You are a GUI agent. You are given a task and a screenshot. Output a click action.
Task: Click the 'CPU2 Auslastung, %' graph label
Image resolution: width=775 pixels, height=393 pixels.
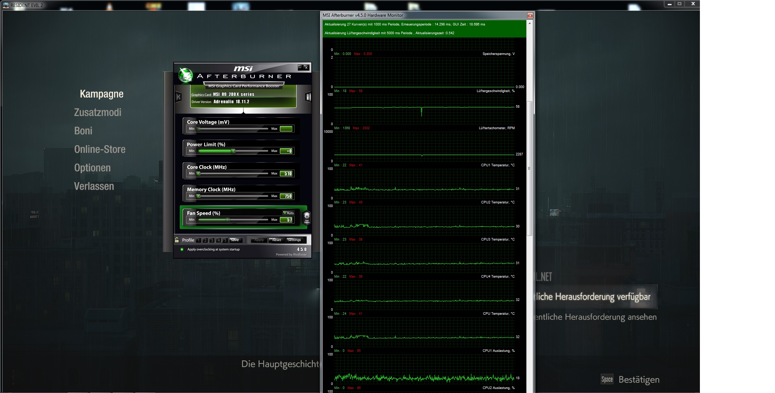(x=498, y=388)
